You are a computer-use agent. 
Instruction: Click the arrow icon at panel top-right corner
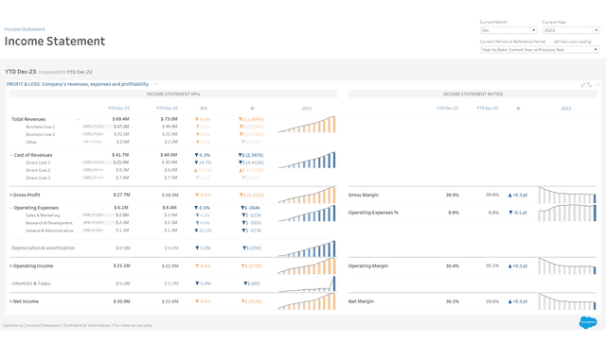click(x=597, y=84)
